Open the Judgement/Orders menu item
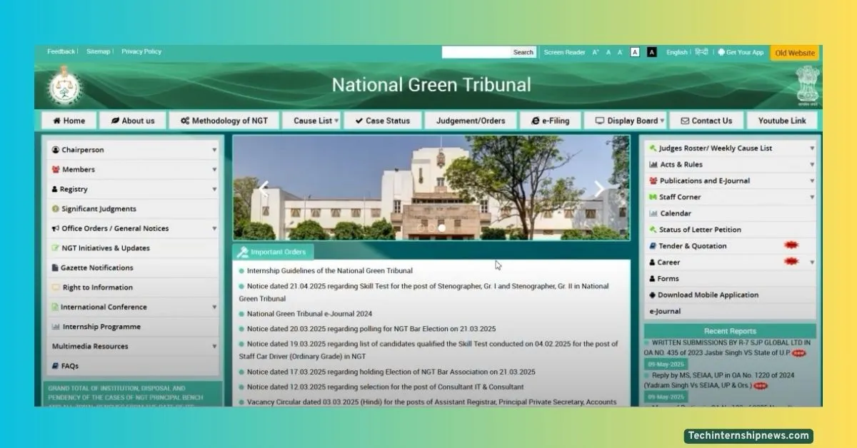Viewport: 857px width, 448px height. (471, 121)
